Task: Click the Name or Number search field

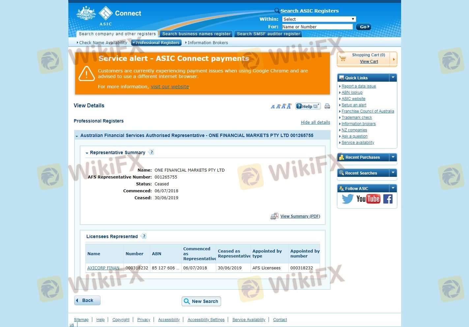Action: point(317,27)
